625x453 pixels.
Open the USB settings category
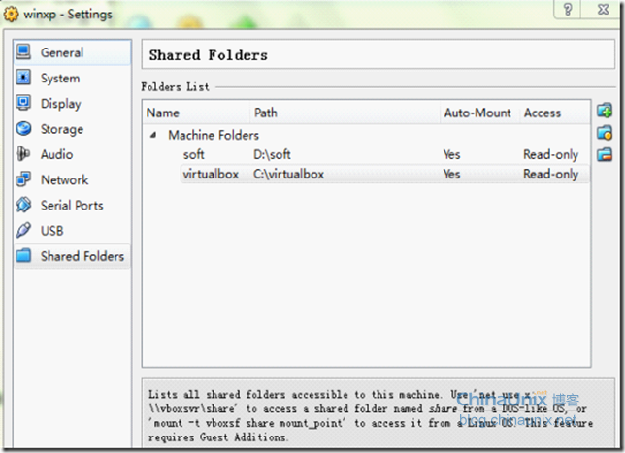[72, 231]
